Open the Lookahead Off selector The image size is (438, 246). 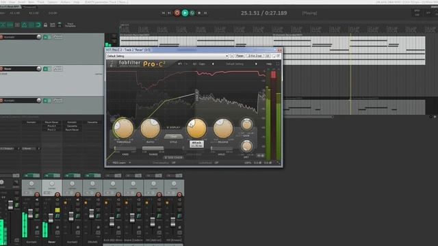pyautogui.click(x=216, y=163)
